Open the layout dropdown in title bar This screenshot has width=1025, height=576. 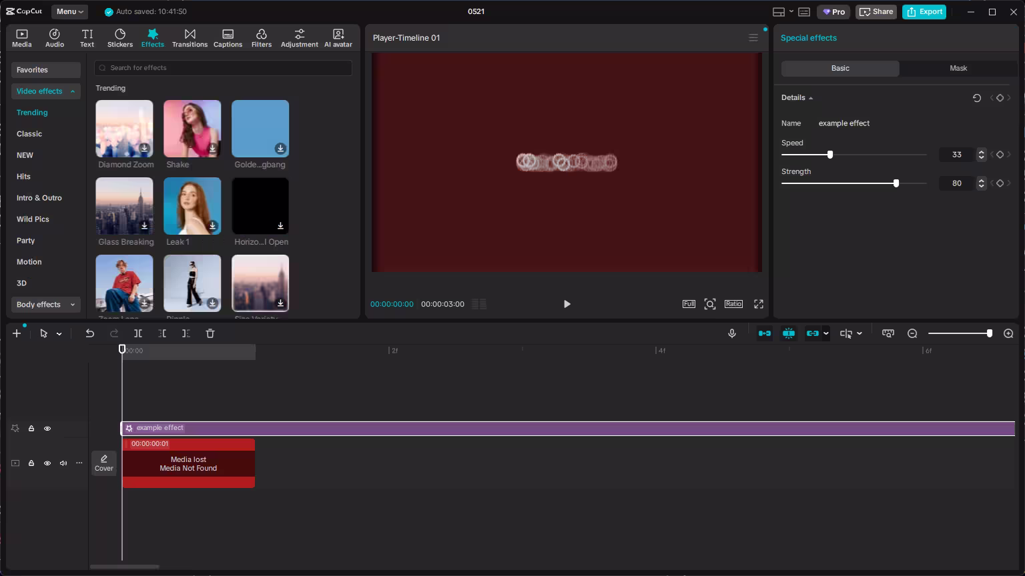[791, 11]
